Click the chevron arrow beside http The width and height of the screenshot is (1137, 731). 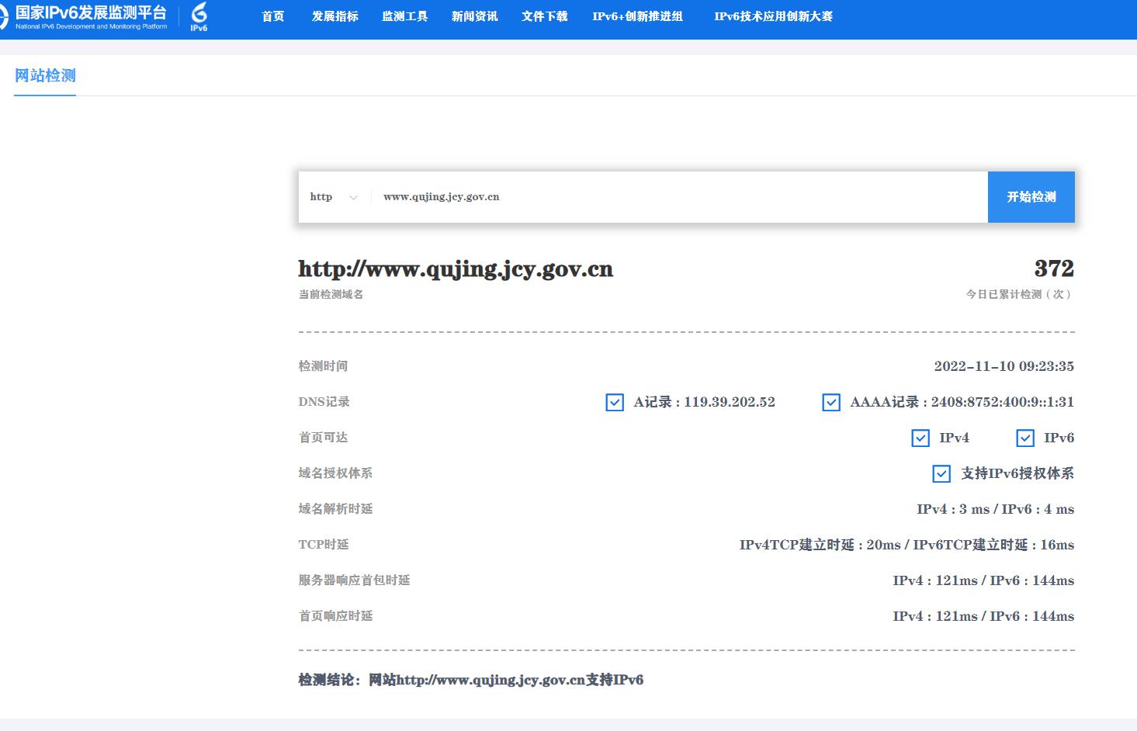(x=354, y=198)
